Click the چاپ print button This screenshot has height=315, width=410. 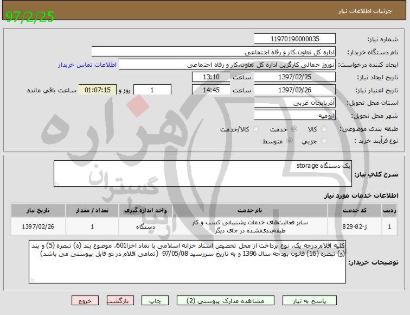pos(155,300)
